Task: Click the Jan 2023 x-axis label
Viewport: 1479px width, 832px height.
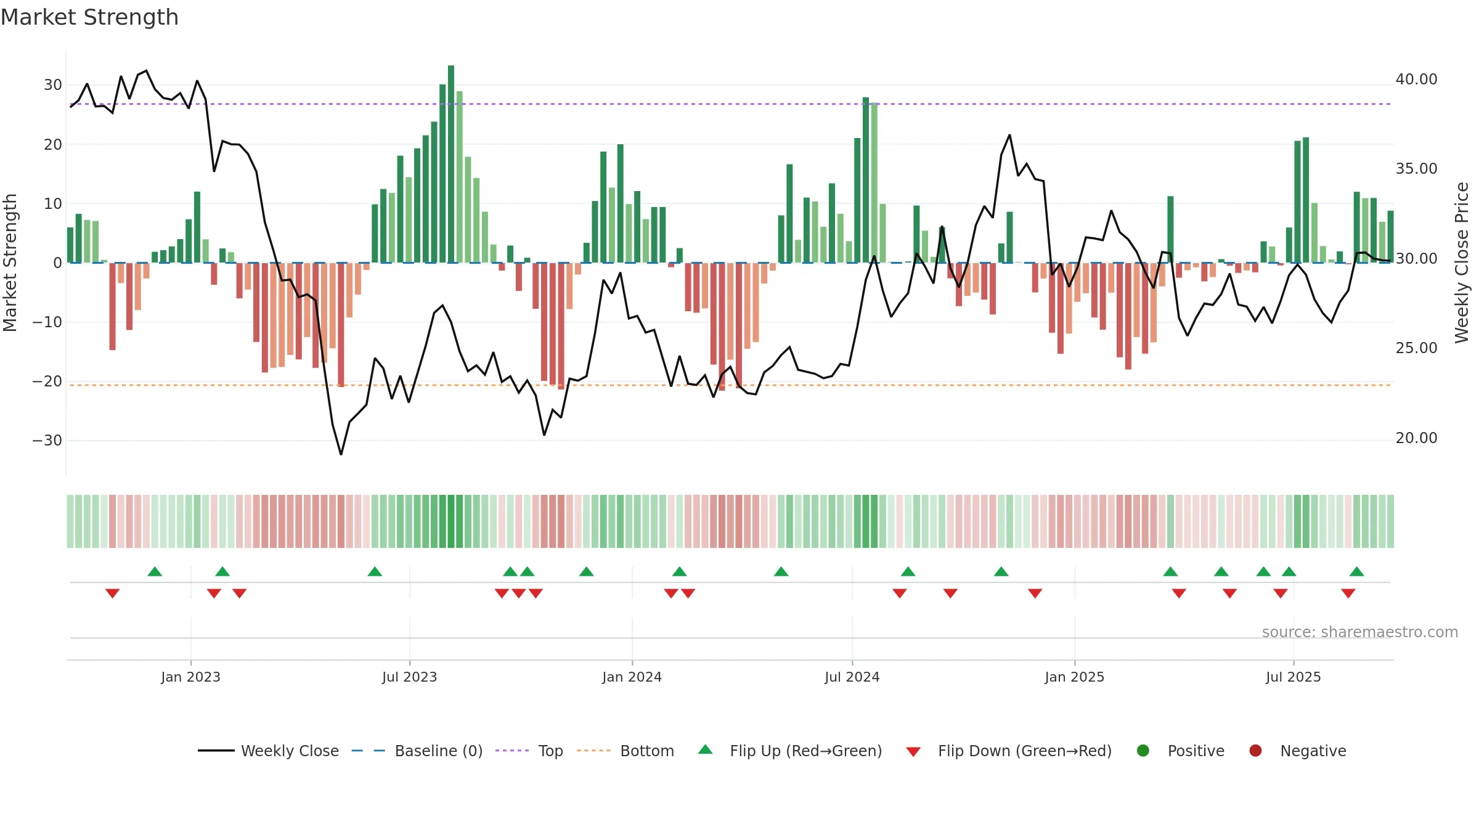Action: (x=190, y=677)
